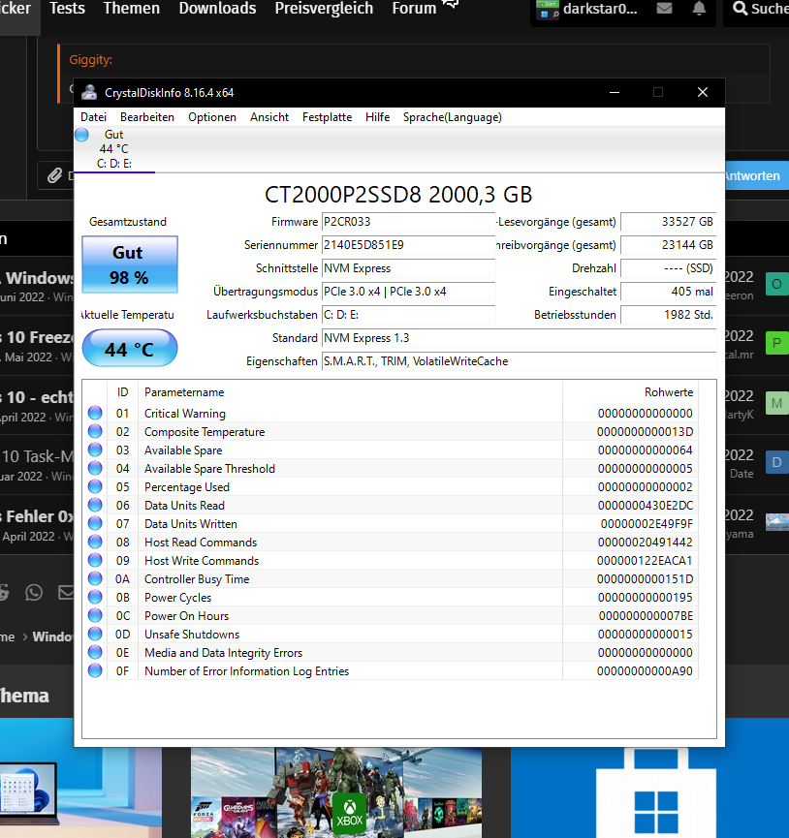Click the status circle for Percentage Used
Screen dimensions: 789x838
[x=95, y=486]
